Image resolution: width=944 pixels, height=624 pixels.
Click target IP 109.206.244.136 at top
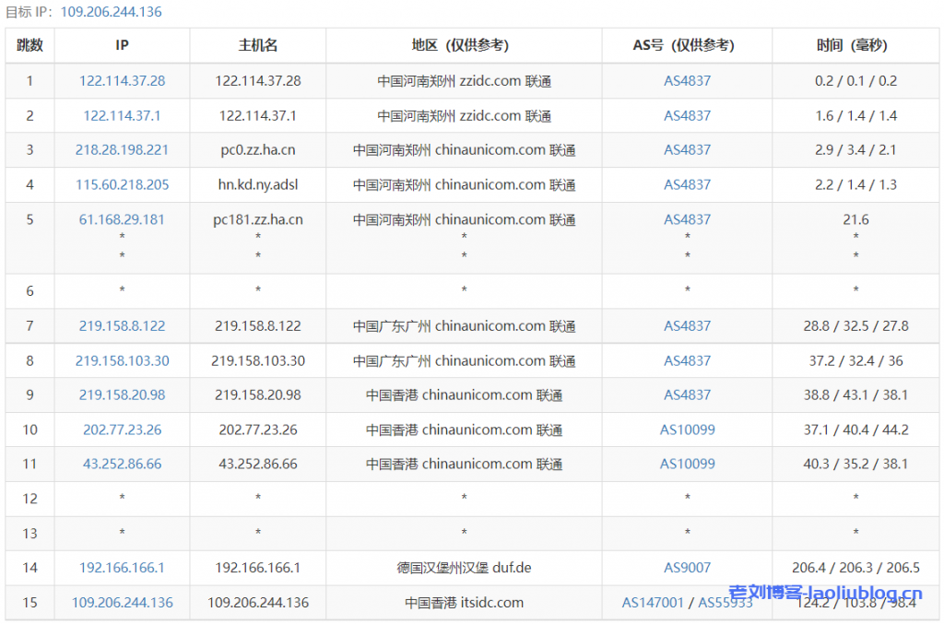tap(111, 12)
